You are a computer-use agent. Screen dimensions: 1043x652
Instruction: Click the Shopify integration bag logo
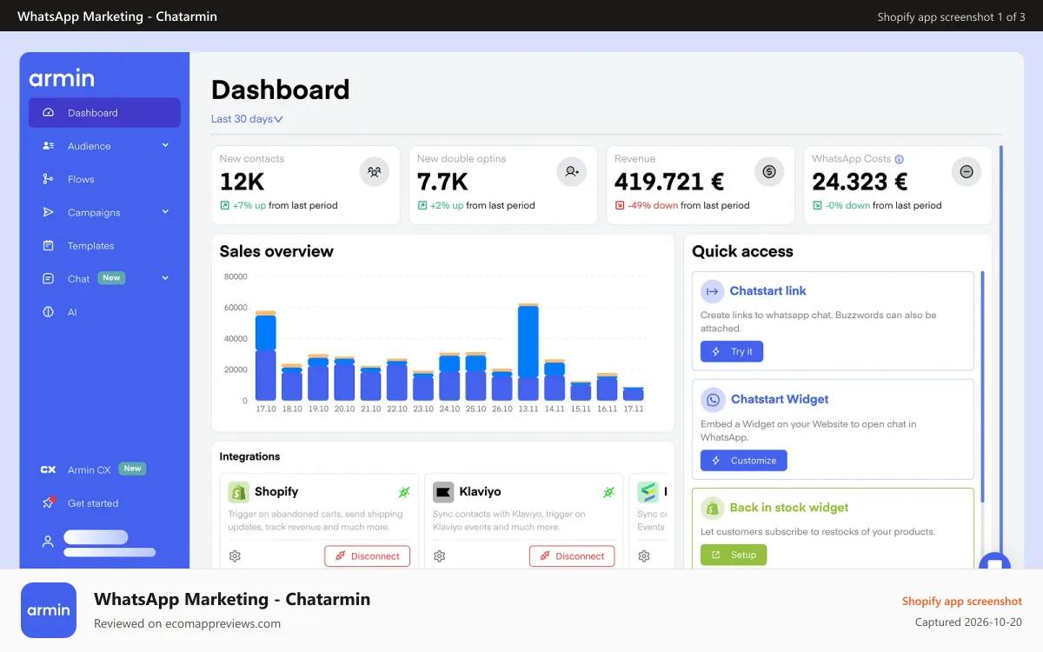[238, 492]
